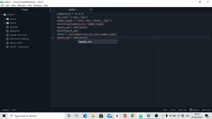Image resolution: width=212 pixels, height=119 pixels.
Task: Change CRLF line ending setting
Action: pos(165,110)
